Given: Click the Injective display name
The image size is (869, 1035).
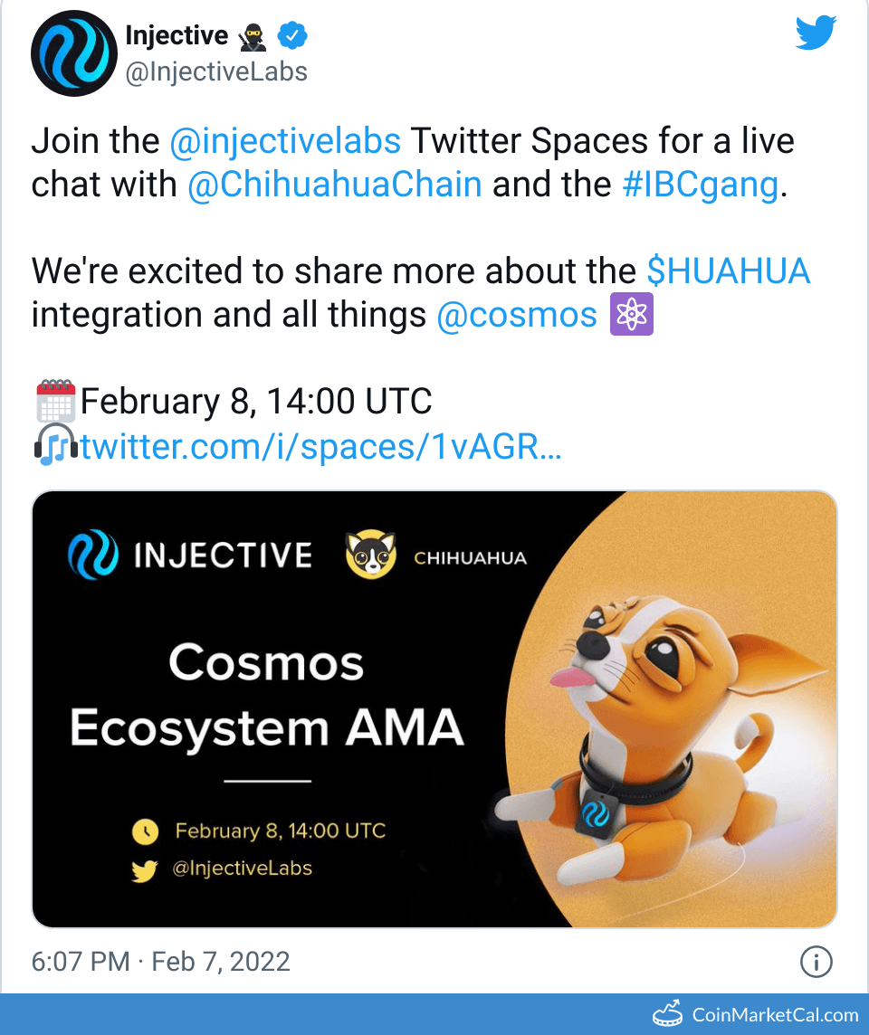Looking at the screenshot, I should [x=177, y=36].
